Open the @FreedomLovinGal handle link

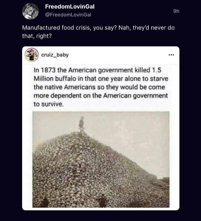pos(68,15)
